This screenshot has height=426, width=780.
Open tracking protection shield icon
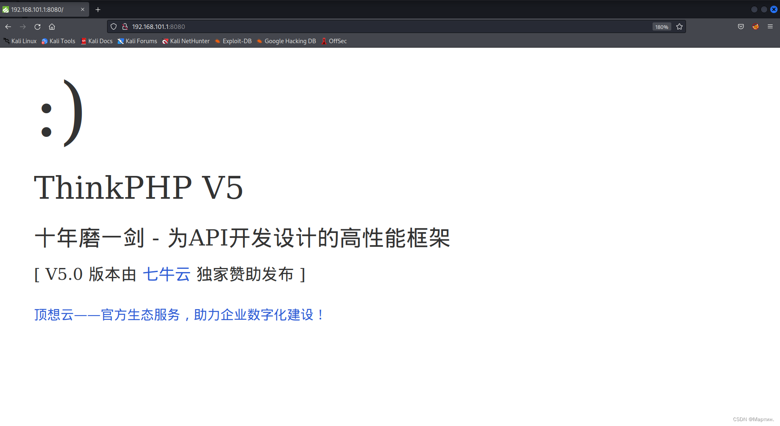(x=114, y=27)
